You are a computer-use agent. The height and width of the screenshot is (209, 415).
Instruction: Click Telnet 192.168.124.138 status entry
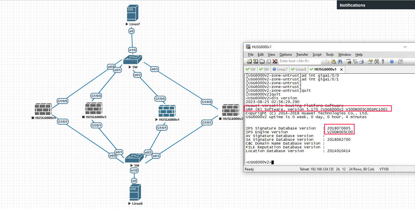click(x=316, y=169)
